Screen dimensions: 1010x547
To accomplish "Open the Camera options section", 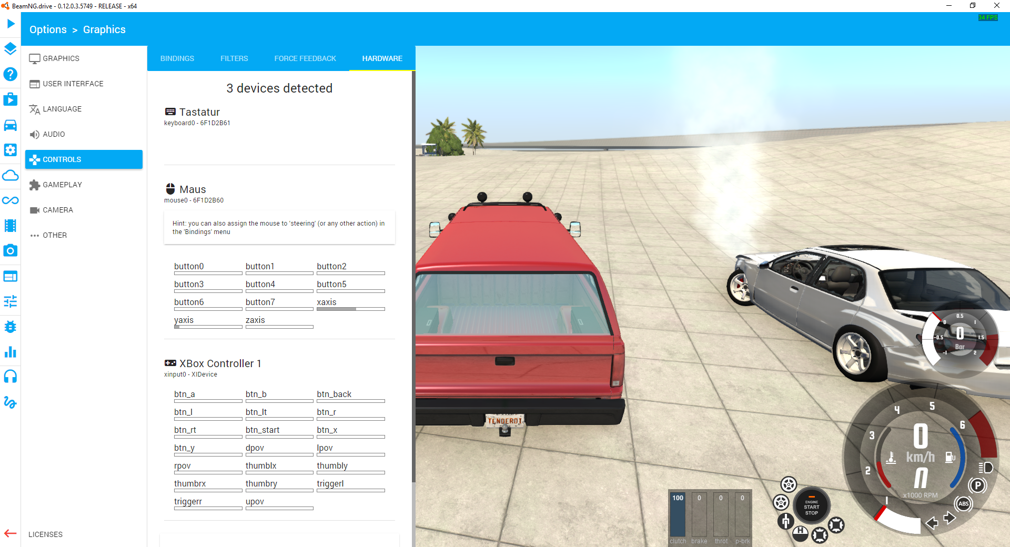I will tap(84, 210).
